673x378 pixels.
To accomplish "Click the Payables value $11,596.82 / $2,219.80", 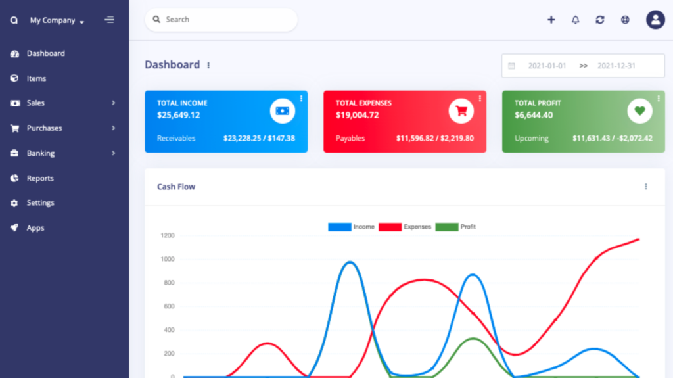I will click(x=435, y=138).
